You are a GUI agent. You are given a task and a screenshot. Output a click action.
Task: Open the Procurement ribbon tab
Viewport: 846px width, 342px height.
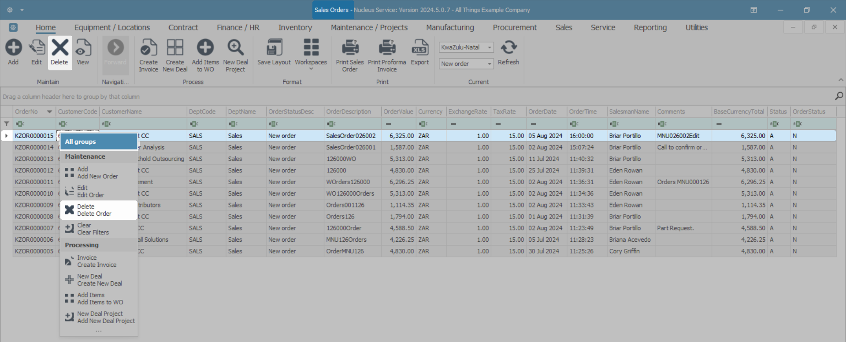coord(515,28)
